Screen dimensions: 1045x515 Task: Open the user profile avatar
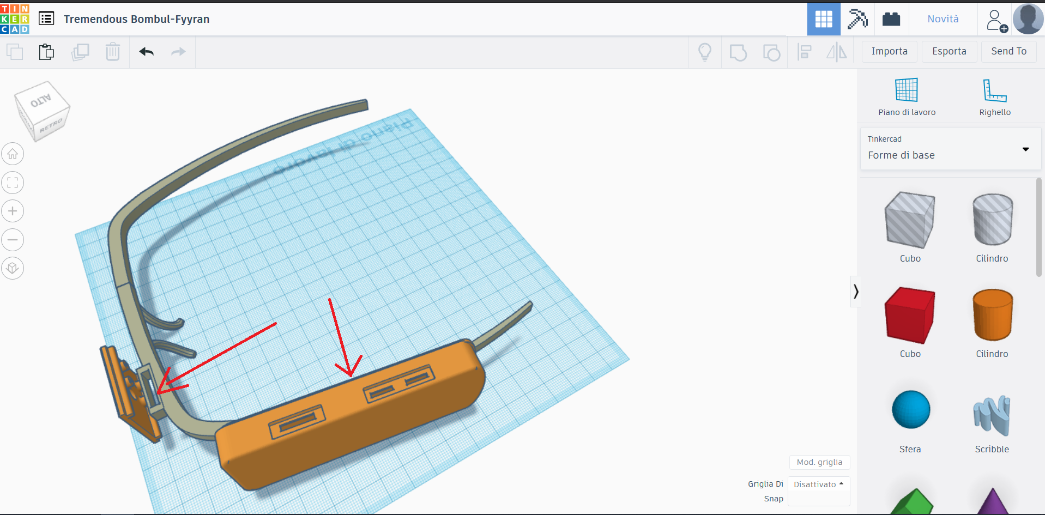pos(1028,19)
